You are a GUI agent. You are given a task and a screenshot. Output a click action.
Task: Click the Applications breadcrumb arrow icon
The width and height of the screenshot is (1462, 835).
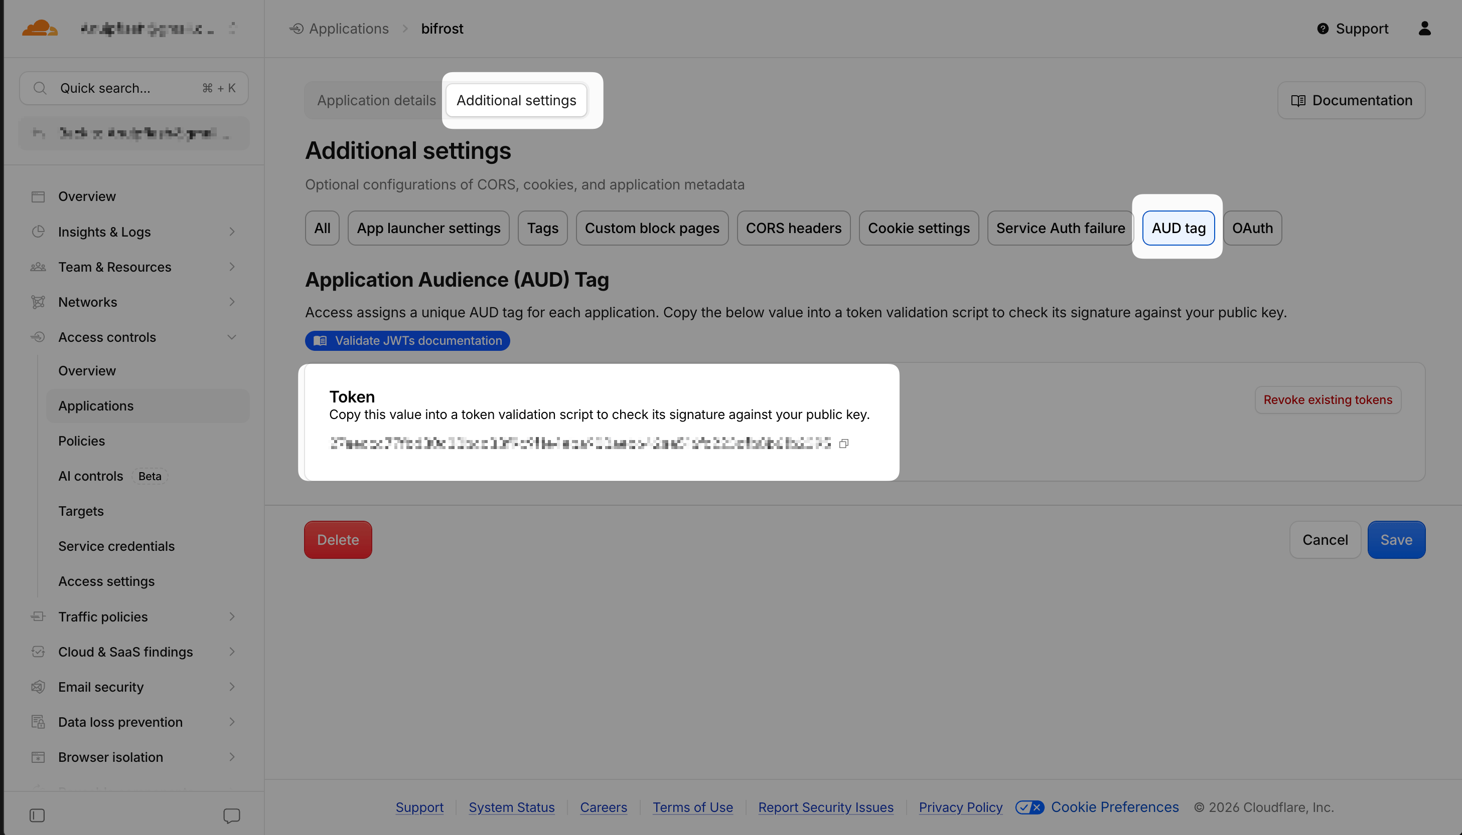[296, 29]
